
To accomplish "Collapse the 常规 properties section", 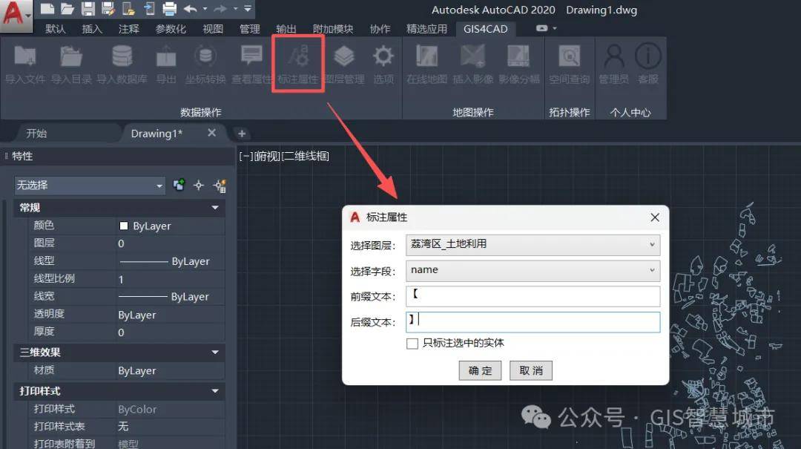I will [x=215, y=208].
